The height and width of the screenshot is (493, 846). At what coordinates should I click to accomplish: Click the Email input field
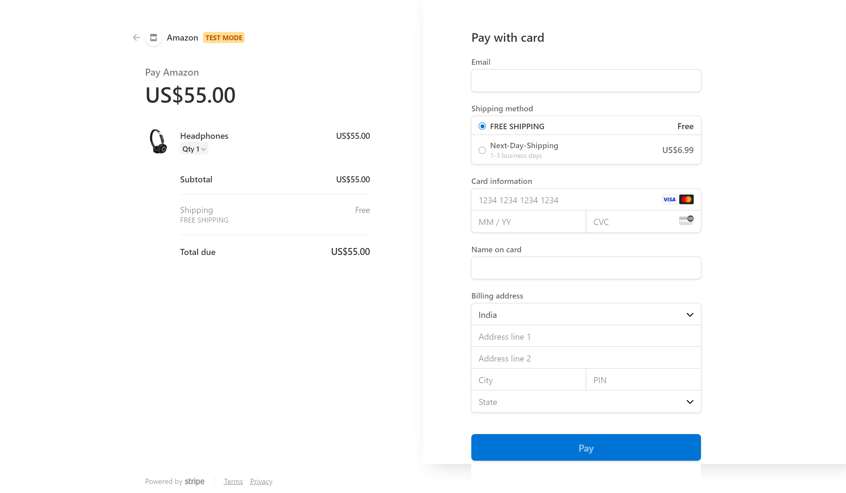pos(586,80)
